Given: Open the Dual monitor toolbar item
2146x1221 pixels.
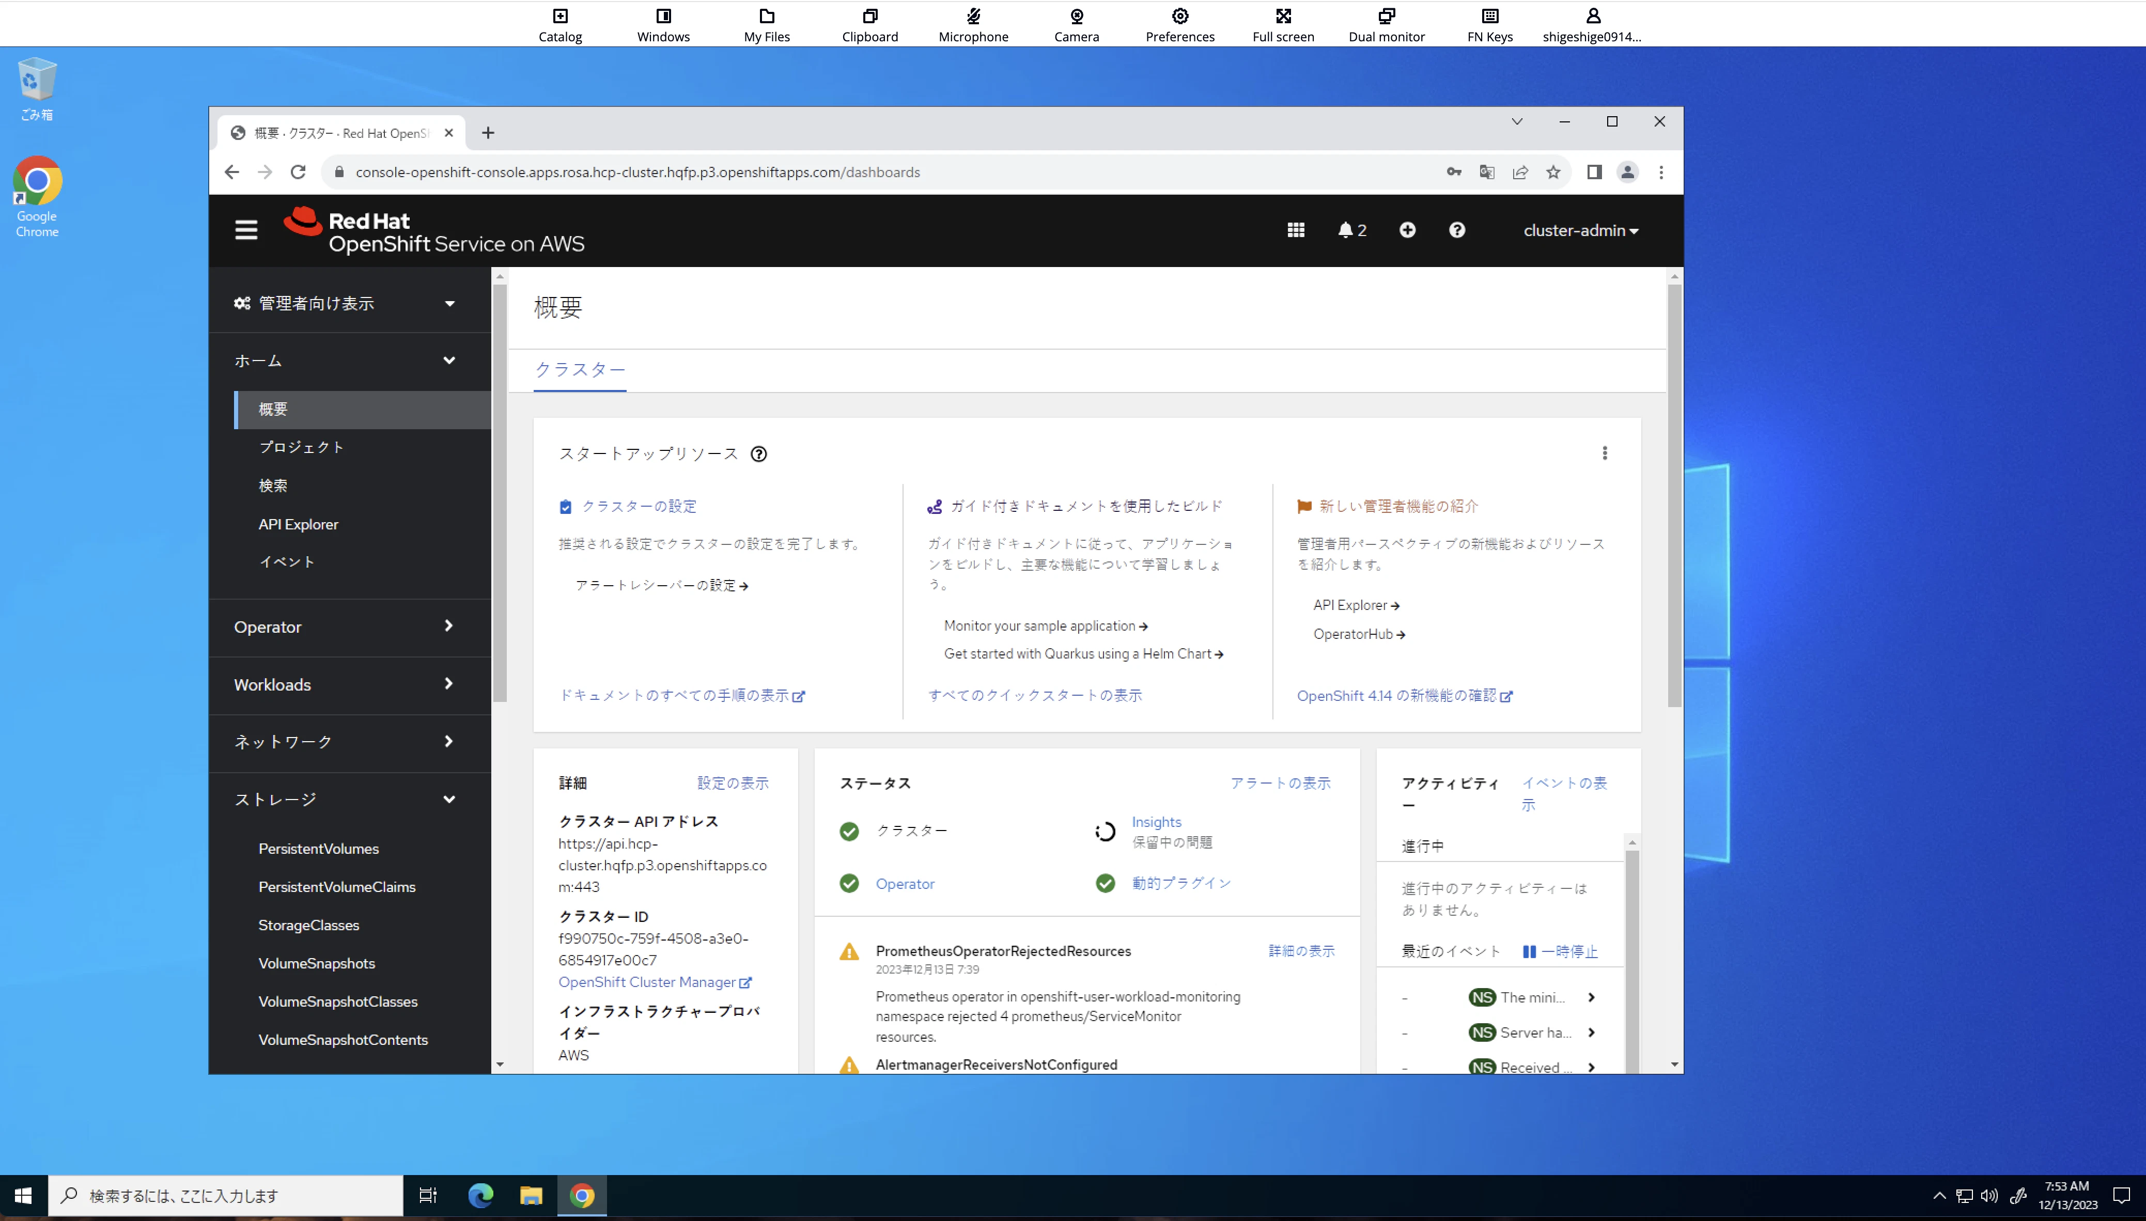Looking at the screenshot, I should click(1386, 25).
